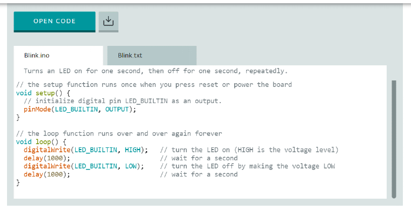
Task: Click the code panel vertical scrollbar
Action: click(x=394, y=139)
